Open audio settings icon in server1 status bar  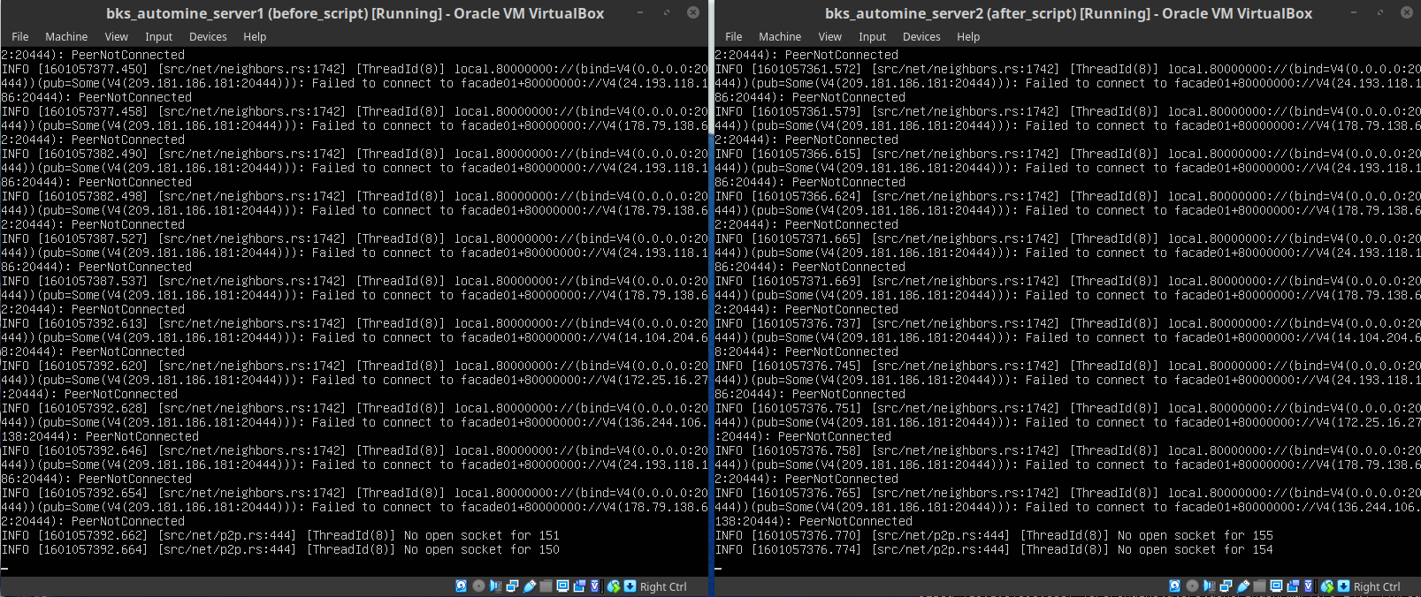pyautogui.click(x=495, y=586)
